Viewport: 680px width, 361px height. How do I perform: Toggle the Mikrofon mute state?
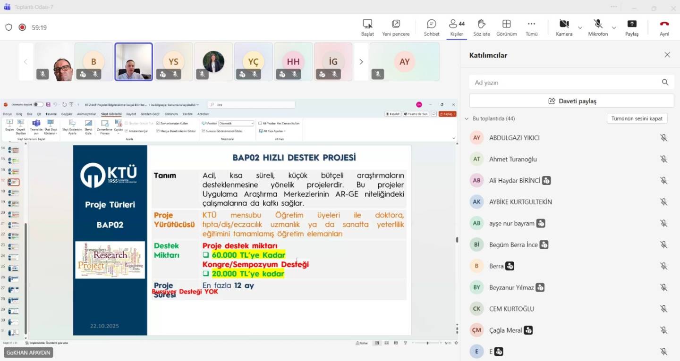point(597,24)
